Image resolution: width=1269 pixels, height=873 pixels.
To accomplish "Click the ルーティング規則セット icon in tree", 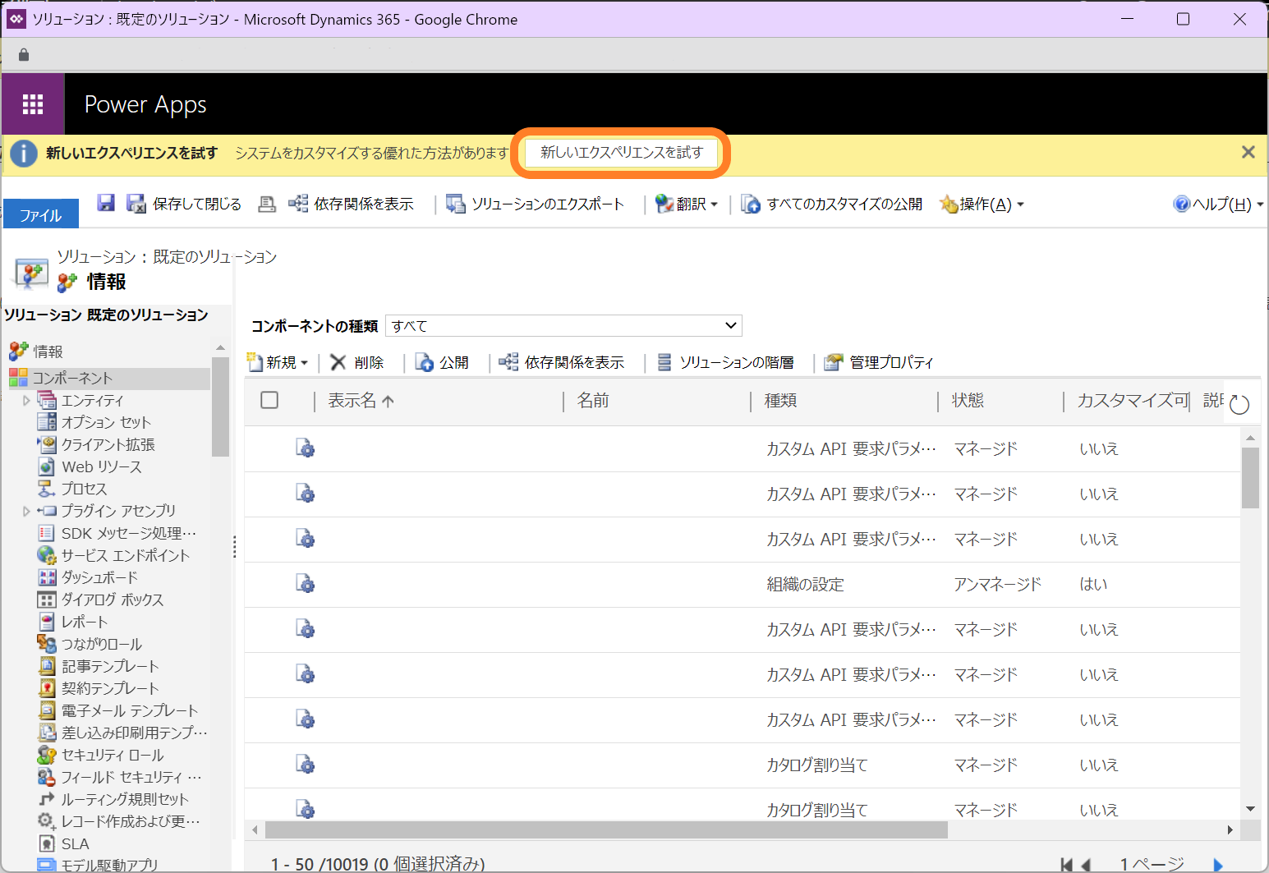I will click(x=47, y=799).
